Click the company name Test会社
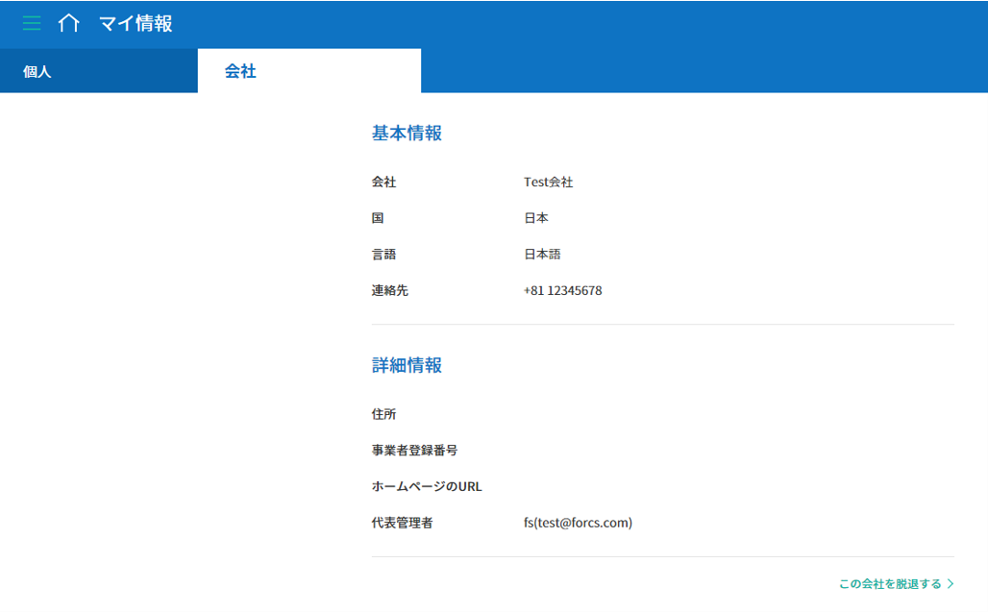The width and height of the screenshot is (988, 612). tap(548, 182)
